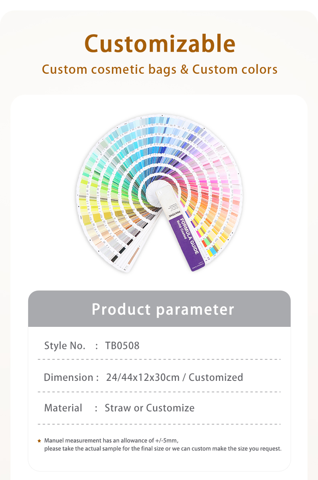Click "Manuel measurement has an allowance" line

tap(111, 441)
